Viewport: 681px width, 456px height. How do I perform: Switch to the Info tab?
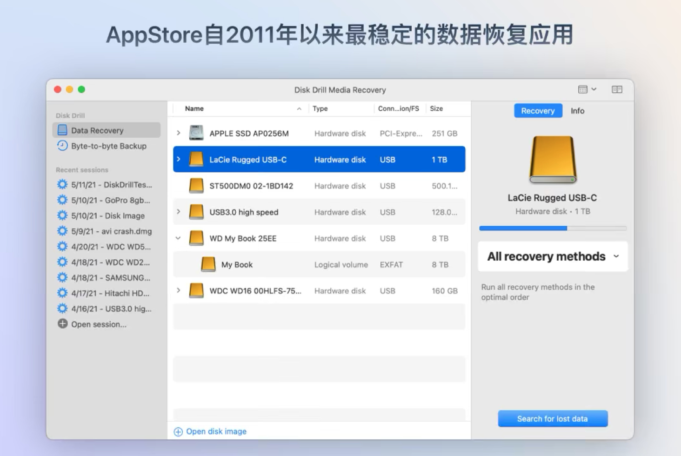(x=577, y=111)
